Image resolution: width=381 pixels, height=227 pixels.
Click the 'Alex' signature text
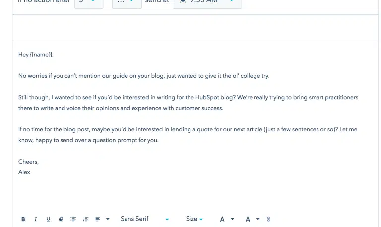click(24, 172)
